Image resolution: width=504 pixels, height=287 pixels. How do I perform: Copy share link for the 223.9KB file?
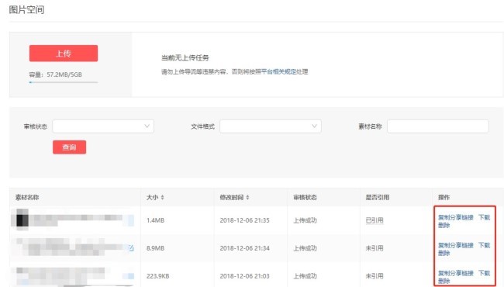[456, 273]
